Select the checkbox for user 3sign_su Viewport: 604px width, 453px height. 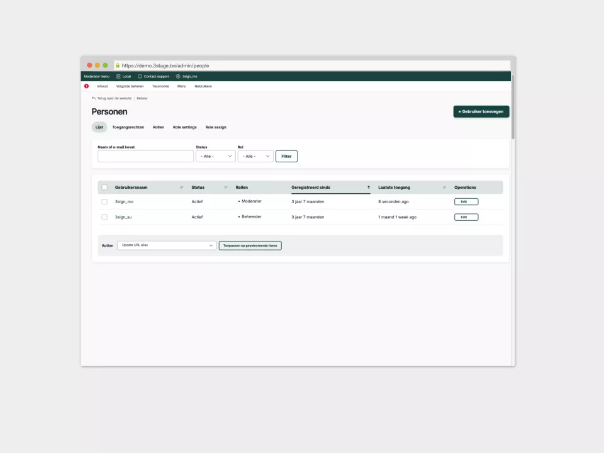click(104, 217)
